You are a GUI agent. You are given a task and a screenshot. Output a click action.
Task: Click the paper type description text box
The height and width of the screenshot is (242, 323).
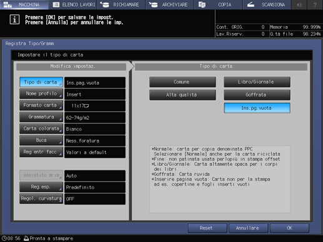(220, 179)
